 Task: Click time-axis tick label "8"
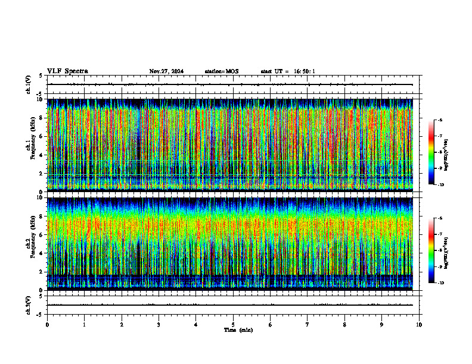pos(344,325)
